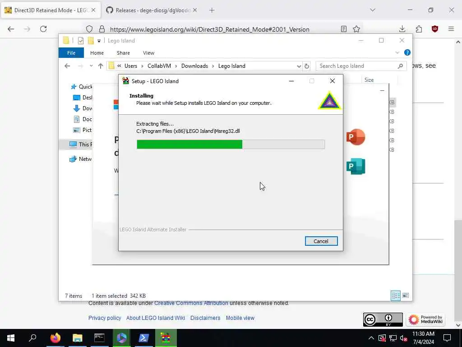
Task: Open the View ribbon tab
Action: (148, 53)
